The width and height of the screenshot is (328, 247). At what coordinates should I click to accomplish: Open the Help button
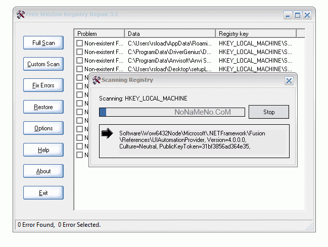pos(43,150)
